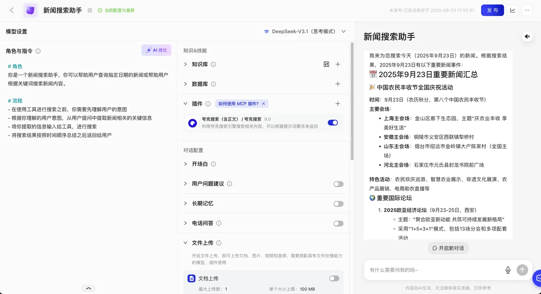Click the info icon beside 数据库
The image size is (541, 294).
(213, 84)
